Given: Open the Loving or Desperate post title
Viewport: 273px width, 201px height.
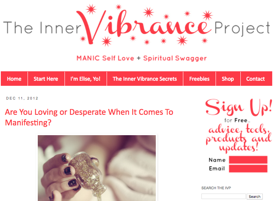Looking at the screenshot, I should pyautogui.click(x=89, y=117).
